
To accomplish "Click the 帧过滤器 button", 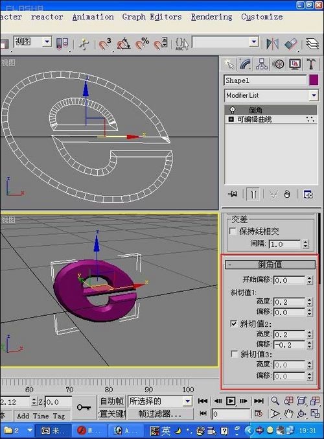I will click(x=160, y=414).
